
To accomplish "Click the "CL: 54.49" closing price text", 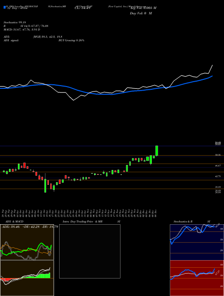I will pyautogui.click(x=82, y=8).
